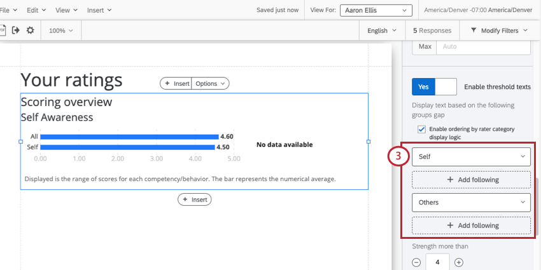Click the export arrow icon in toolbar

point(15,30)
